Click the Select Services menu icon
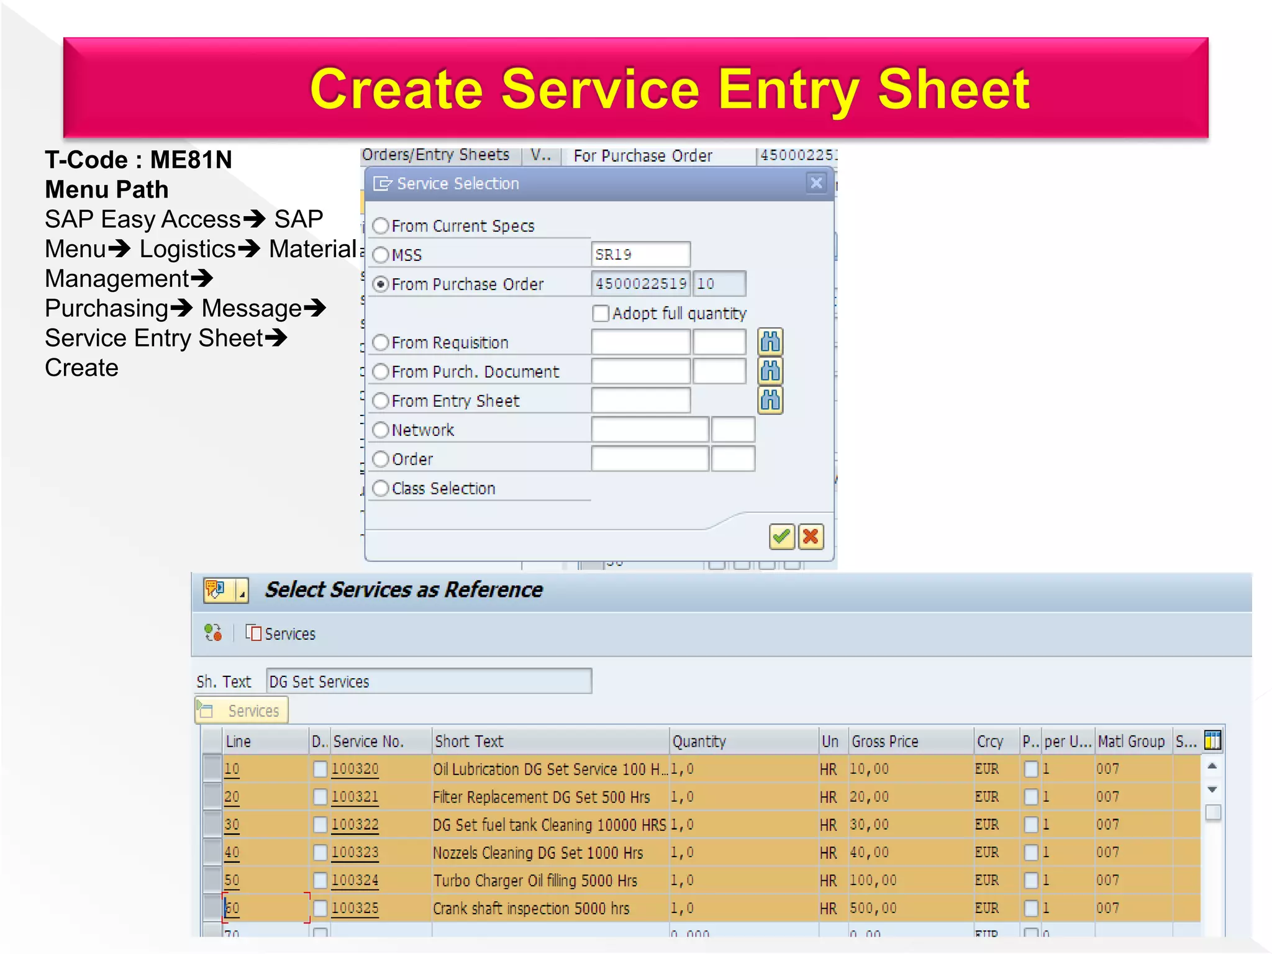1272x954 pixels. (x=216, y=589)
